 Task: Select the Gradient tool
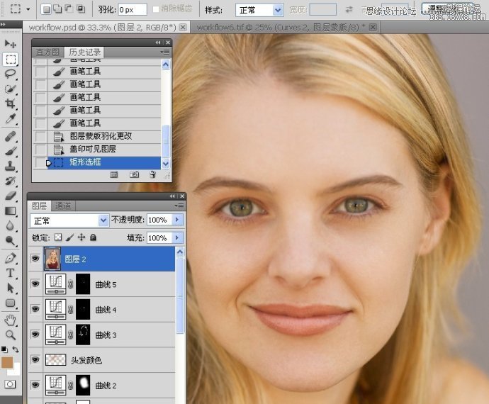11,211
